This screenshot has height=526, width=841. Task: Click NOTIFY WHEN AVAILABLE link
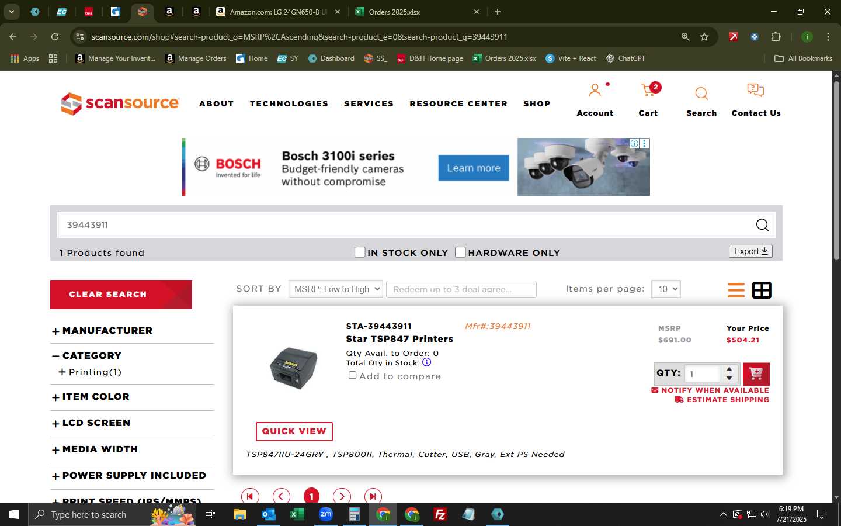710,390
